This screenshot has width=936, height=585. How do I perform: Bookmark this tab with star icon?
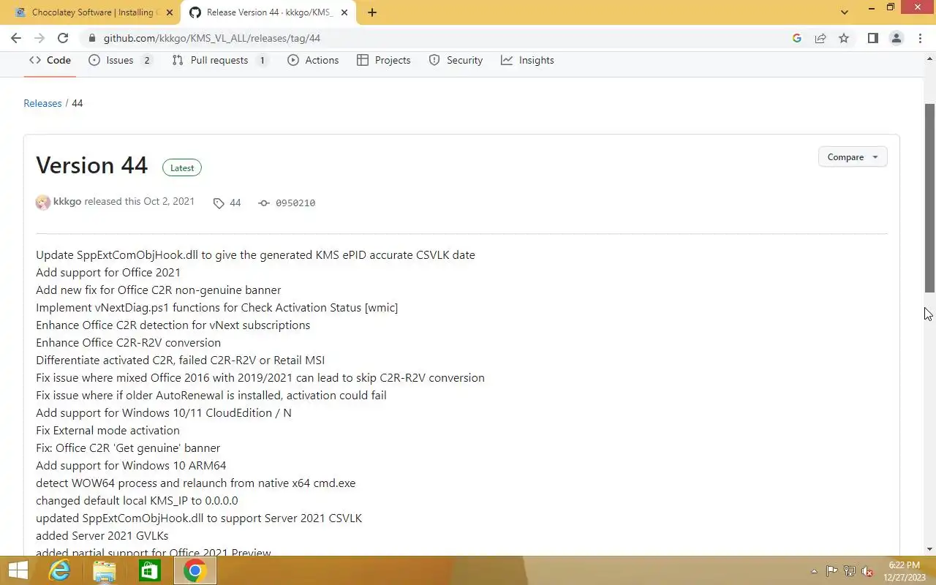pyautogui.click(x=844, y=38)
